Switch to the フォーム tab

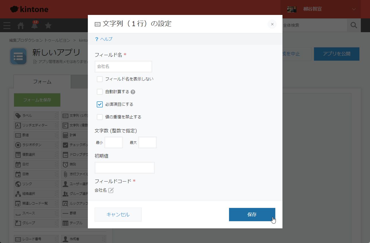pyautogui.click(x=42, y=82)
